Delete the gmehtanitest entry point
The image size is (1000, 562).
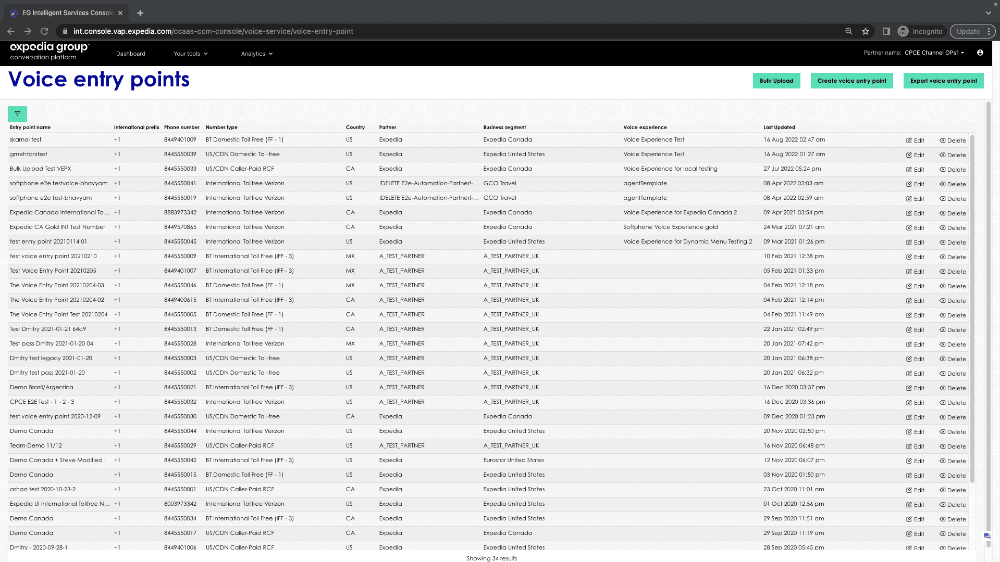coord(953,155)
